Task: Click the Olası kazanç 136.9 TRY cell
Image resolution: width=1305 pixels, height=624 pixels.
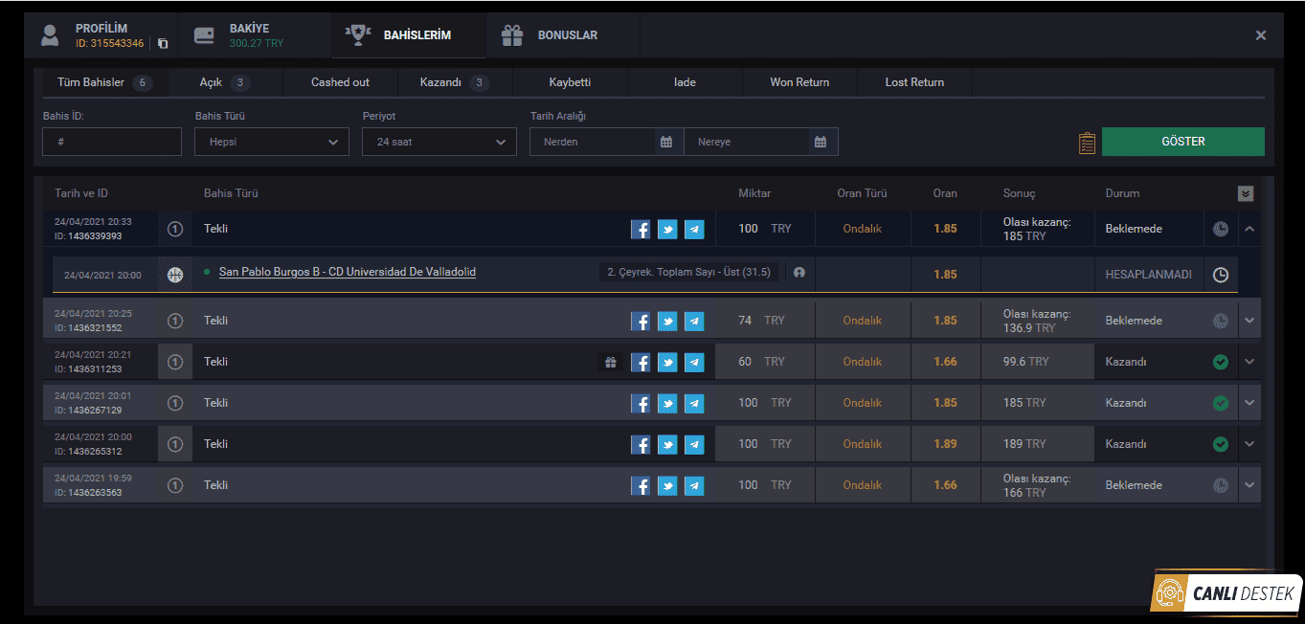Action: click(1037, 321)
